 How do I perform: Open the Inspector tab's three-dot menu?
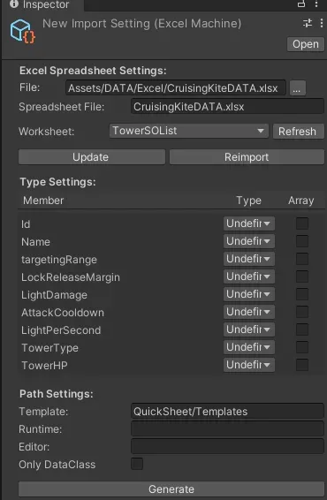coord(316,4)
